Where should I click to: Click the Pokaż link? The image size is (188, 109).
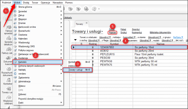tap(123, 29)
